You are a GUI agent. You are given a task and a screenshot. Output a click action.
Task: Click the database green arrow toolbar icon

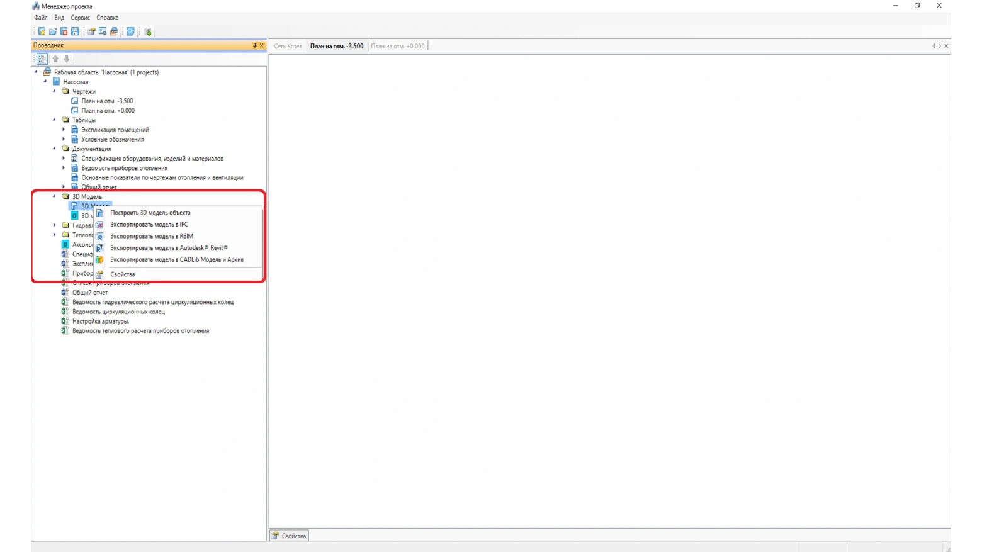coord(148,31)
